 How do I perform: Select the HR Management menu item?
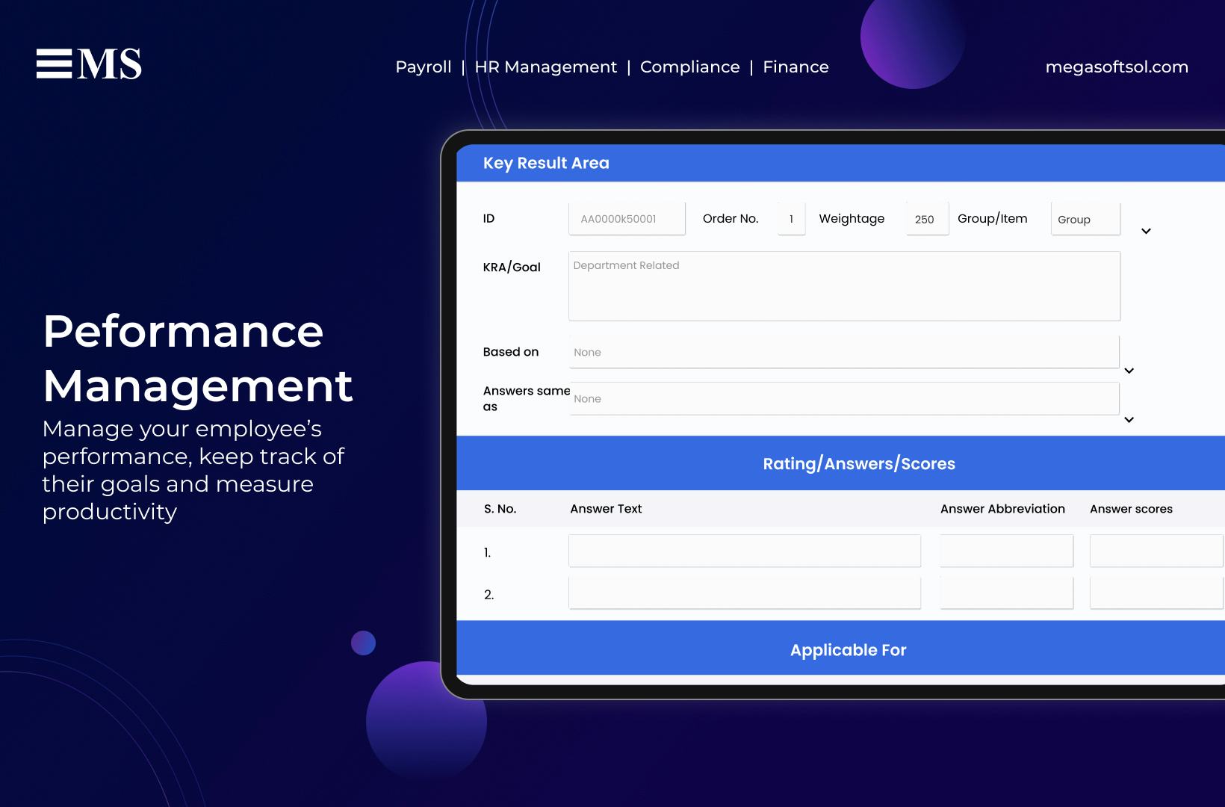coord(546,67)
